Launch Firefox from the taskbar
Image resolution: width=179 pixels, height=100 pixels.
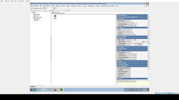(55, 90)
